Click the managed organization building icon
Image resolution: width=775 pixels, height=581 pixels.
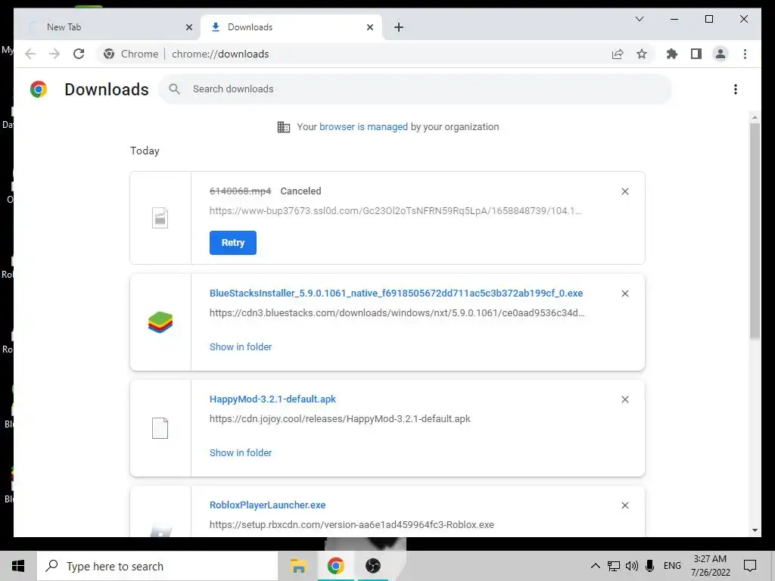click(x=284, y=127)
